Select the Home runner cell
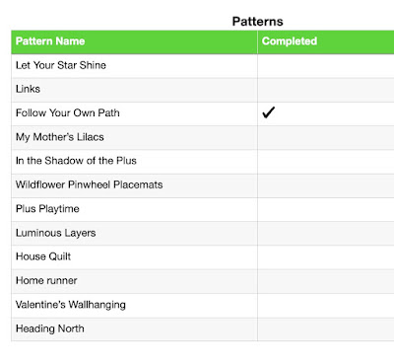394x363 pixels. point(134,281)
